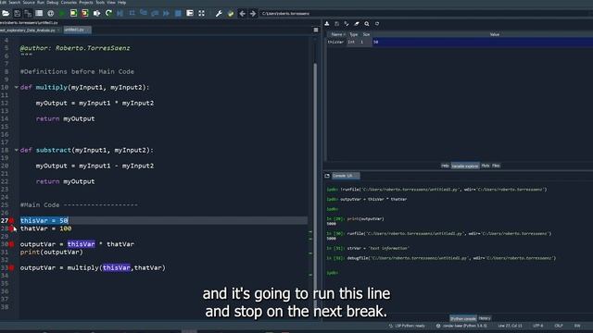The width and height of the screenshot is (593, 333).
Task: Open the editor options hamburger menu
Action: [316, 30]
